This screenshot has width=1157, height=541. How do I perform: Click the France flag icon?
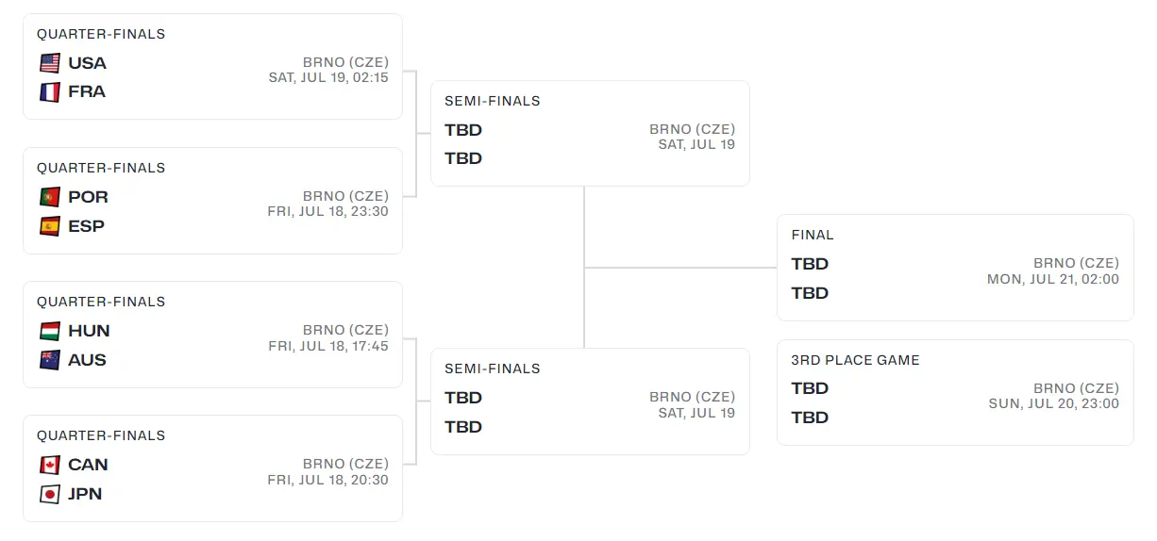point(50,92)
